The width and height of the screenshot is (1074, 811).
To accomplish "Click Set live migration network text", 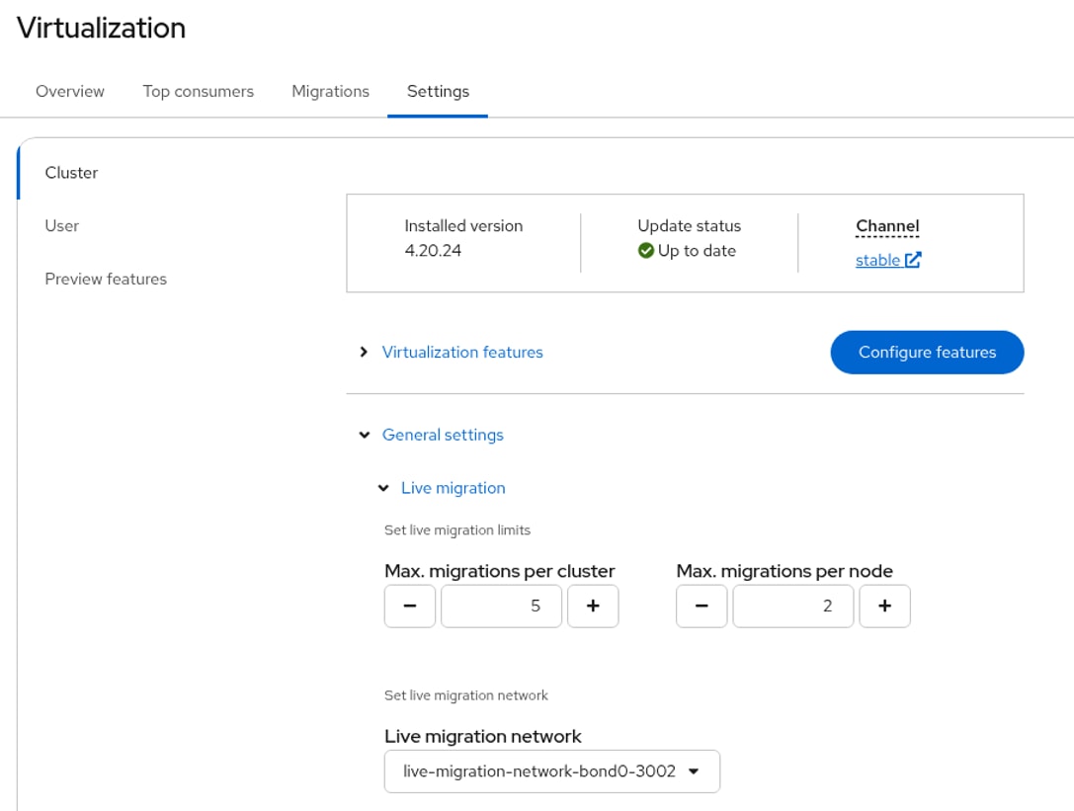I will click(465, 695).
